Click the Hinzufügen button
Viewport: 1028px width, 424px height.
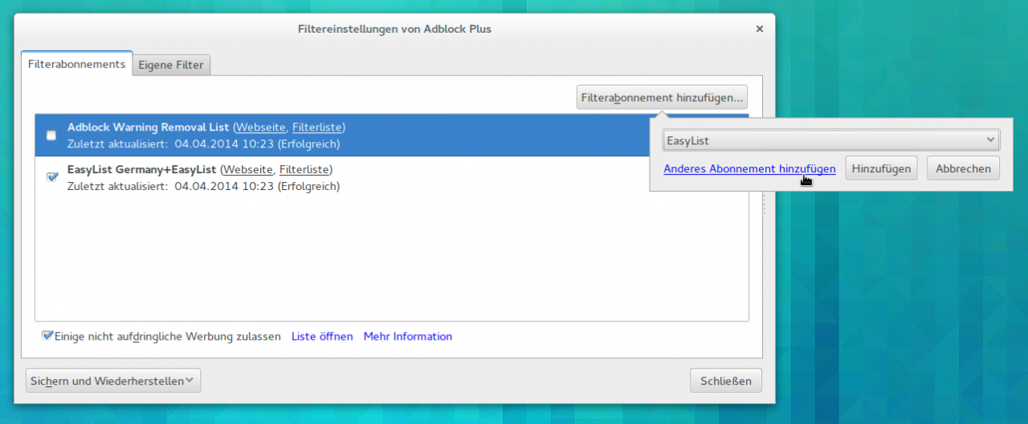point(881,168)
